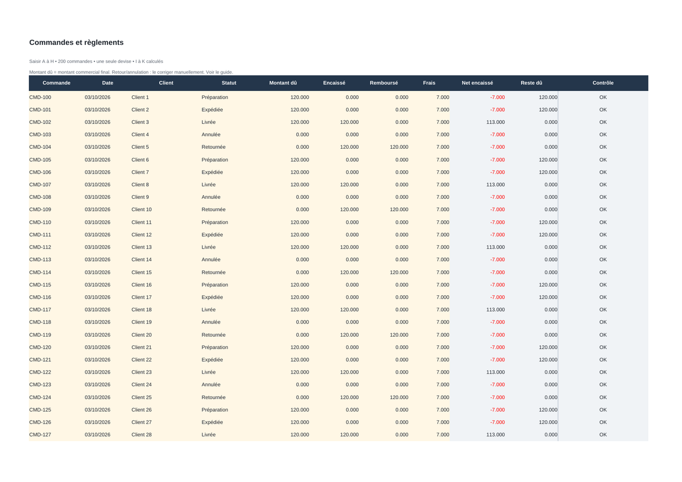Select the Client 10 cell
682x482 pixels.
[x=166, y=210]
